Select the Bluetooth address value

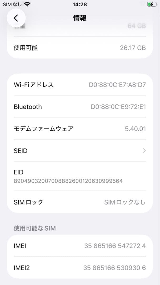[x=119, y=107]
